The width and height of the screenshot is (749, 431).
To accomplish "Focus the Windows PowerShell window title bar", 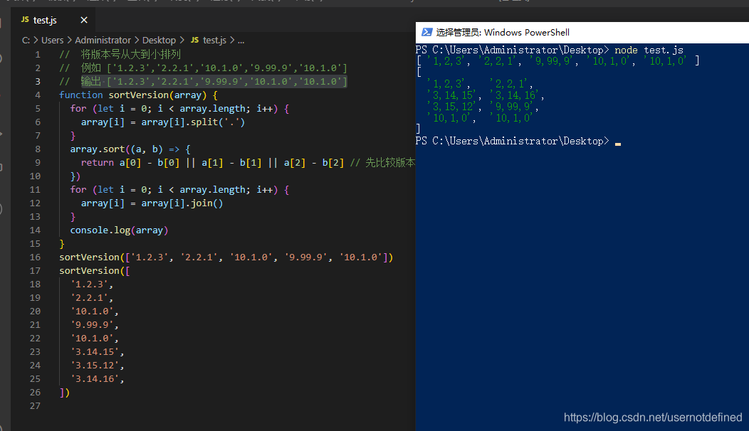I will 582,33.
